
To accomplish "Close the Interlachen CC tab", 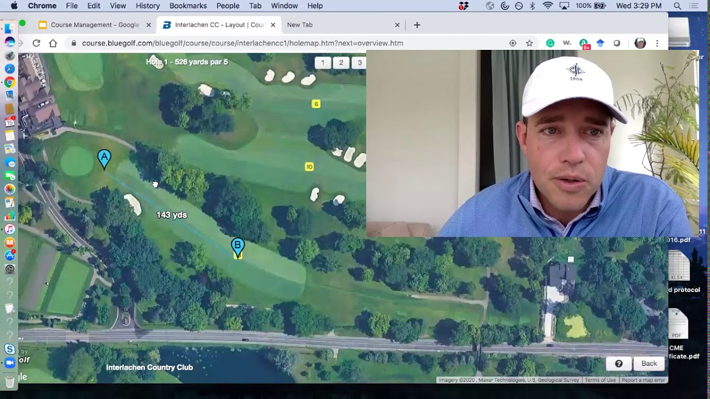I will (272, 25).
